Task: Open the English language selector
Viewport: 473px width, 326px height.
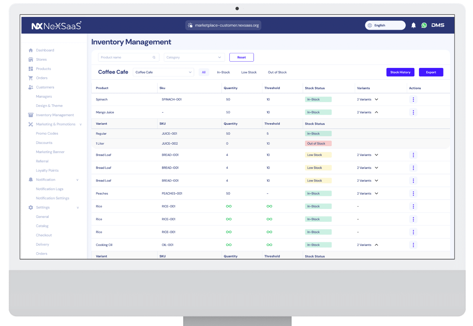Action: pos(385,25)
